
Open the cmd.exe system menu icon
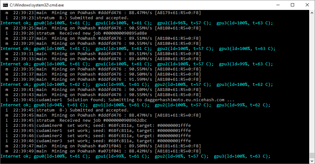pyautogui.click(x=5, y=5)
